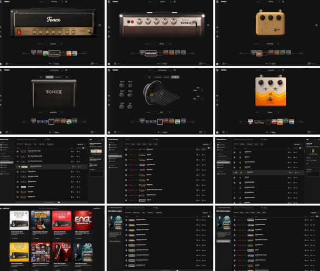Flip the right mini toggle switch on the orange wave pedal
The image size is (320, 271).
tap(275, 89)
